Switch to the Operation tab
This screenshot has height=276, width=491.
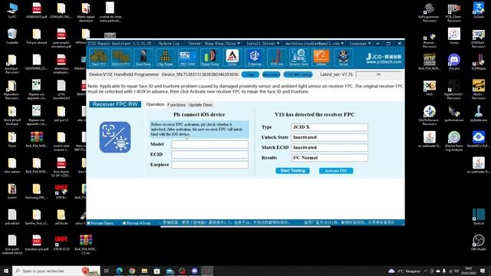155,104
